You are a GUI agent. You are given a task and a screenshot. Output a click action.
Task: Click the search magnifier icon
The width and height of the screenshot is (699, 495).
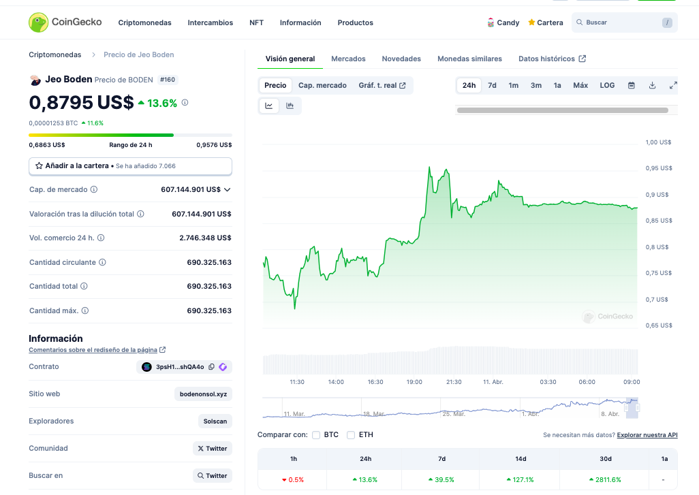(580, 22)
